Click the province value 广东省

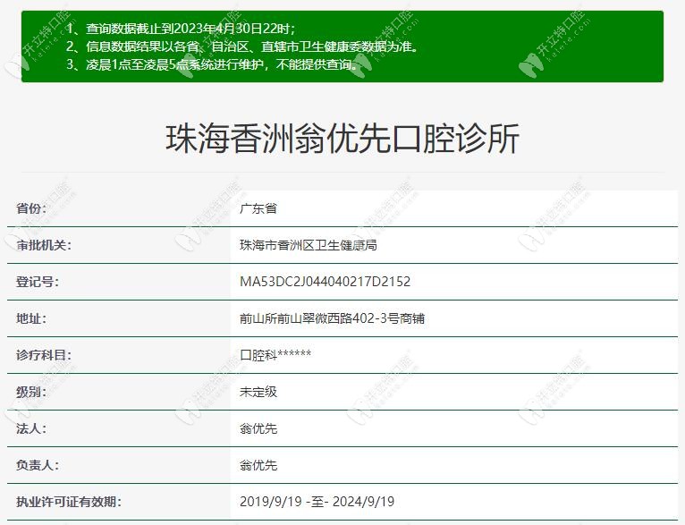click(x=258, y=208)
